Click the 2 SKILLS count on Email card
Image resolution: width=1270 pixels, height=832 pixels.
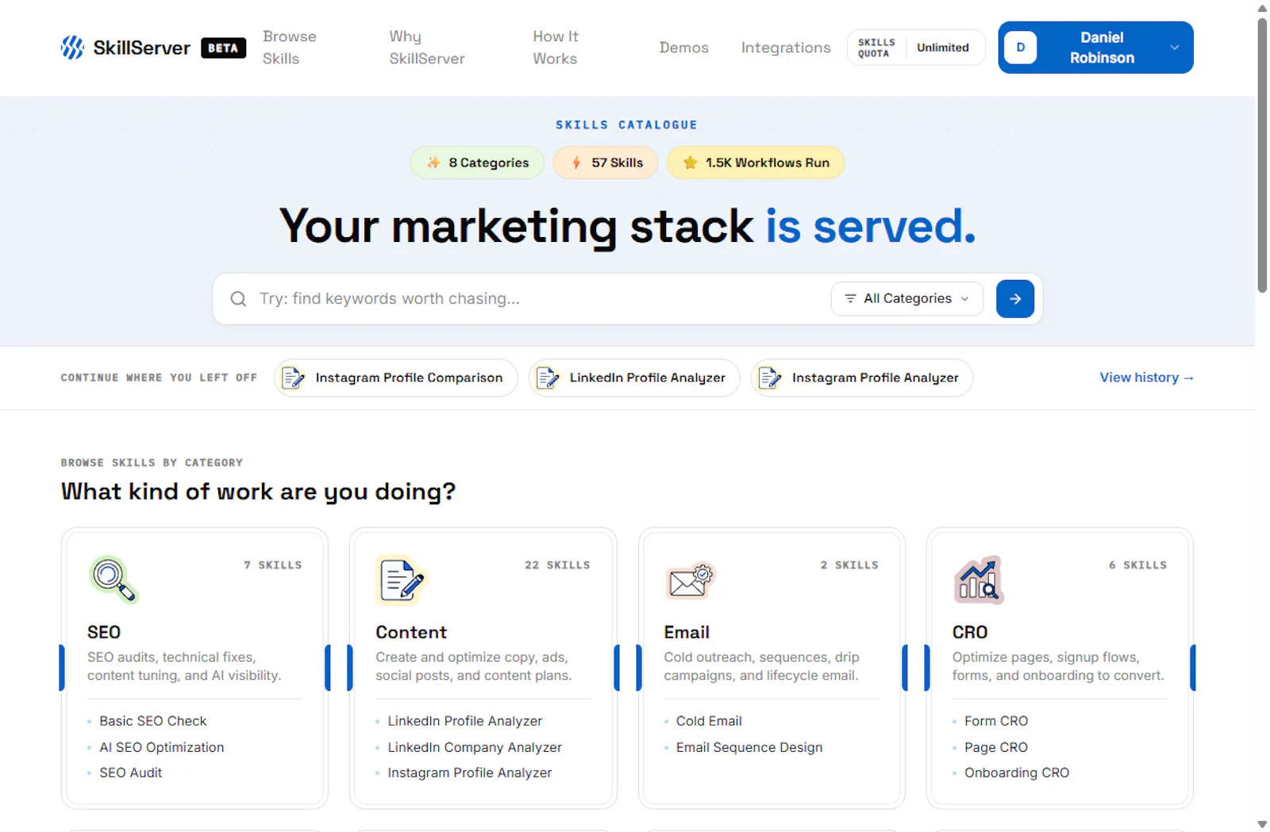pyautogui.click(x=849, y=566)
